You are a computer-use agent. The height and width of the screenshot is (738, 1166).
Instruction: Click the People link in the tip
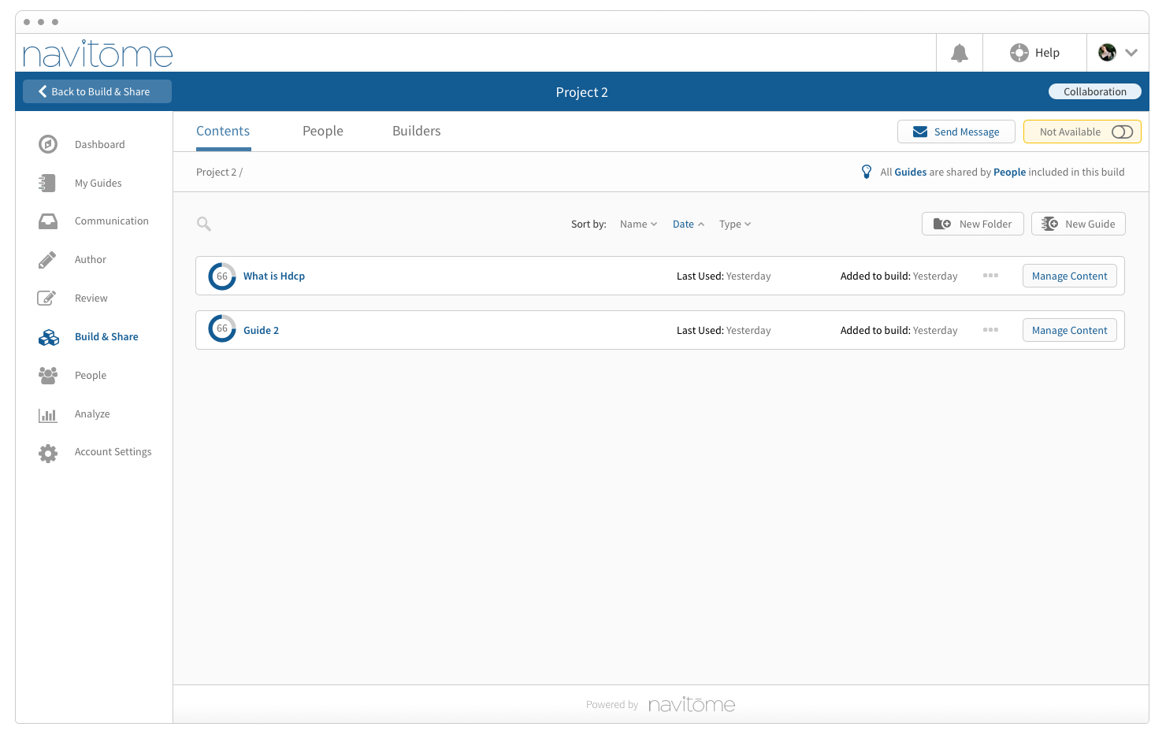(x=1009, y=172)
